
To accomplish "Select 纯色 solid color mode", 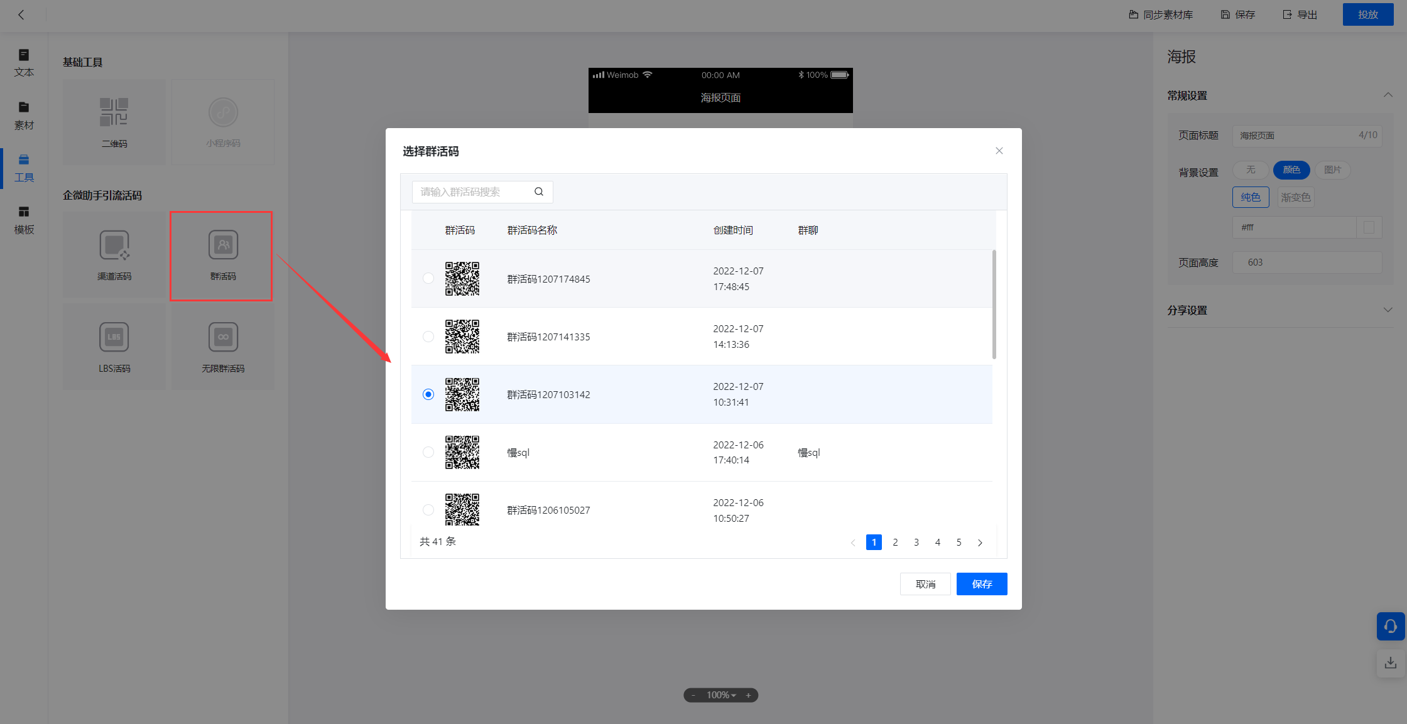I will (1251, 197).
